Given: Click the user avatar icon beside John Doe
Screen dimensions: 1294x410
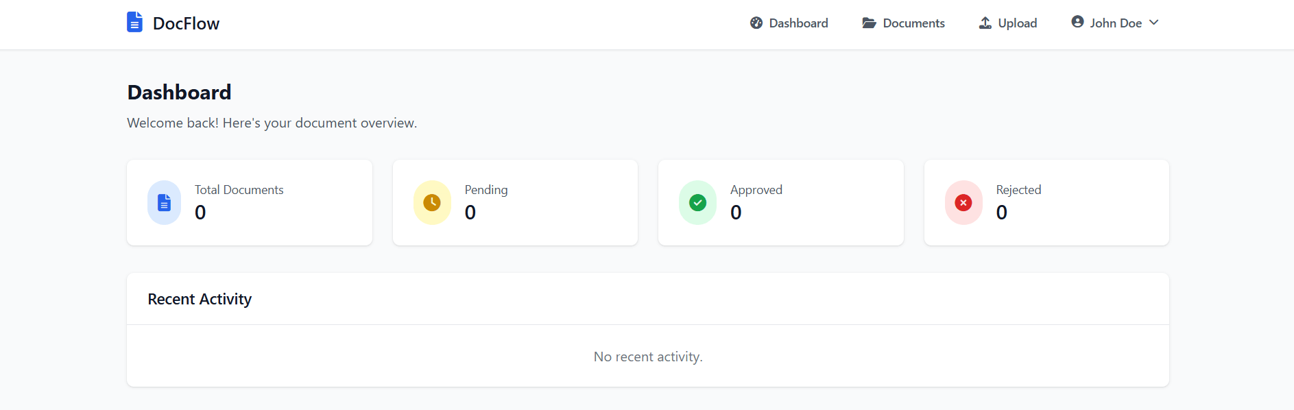Looking at the screenshot, I should pyautogui.click(x=1077, y=22).
